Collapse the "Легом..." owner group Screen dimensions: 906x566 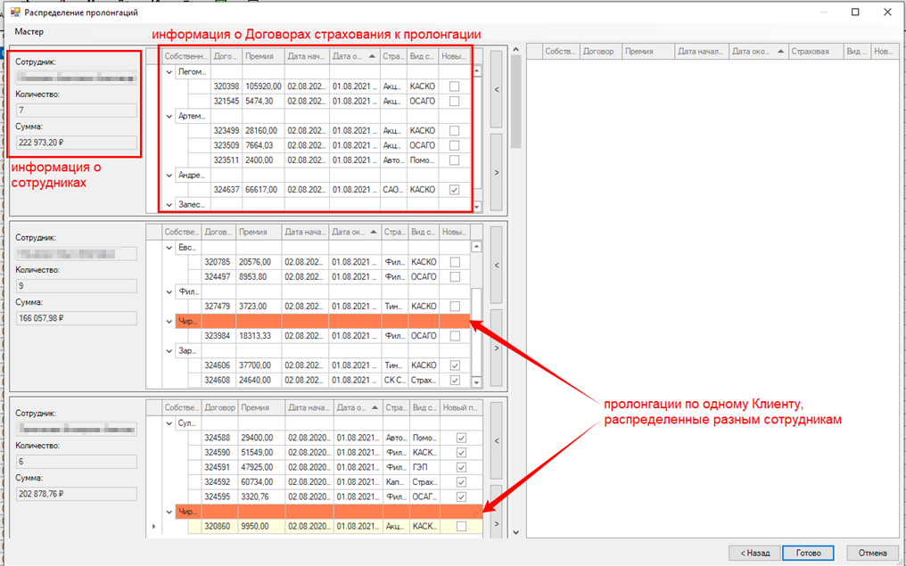[170, 71]
